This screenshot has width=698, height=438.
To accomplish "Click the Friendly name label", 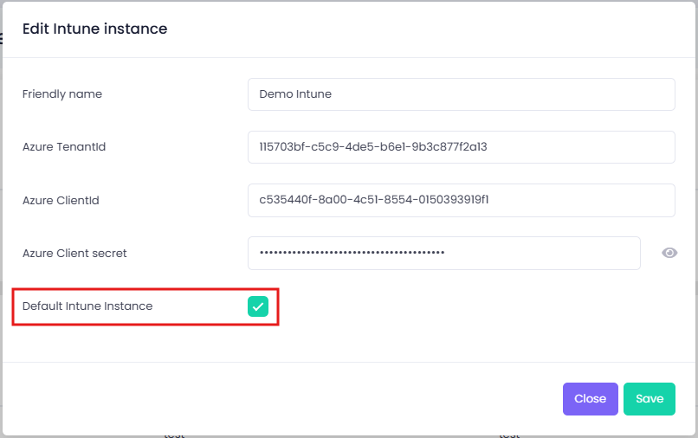I will [62, 94].
